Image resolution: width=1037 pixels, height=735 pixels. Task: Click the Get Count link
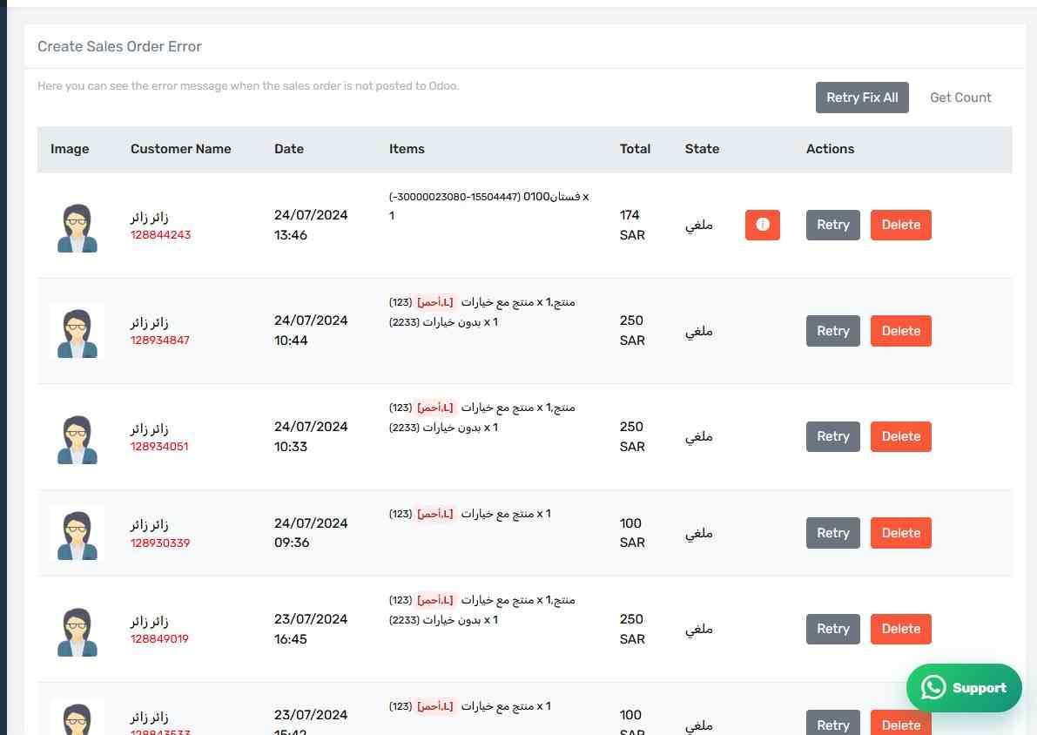960,98
